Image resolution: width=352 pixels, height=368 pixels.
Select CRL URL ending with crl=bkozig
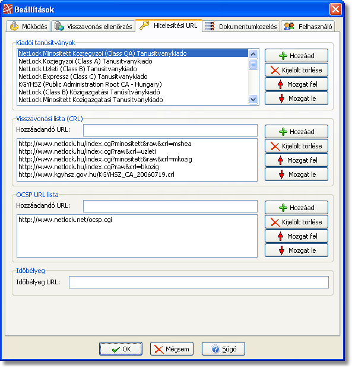click(x=137, y=167)
